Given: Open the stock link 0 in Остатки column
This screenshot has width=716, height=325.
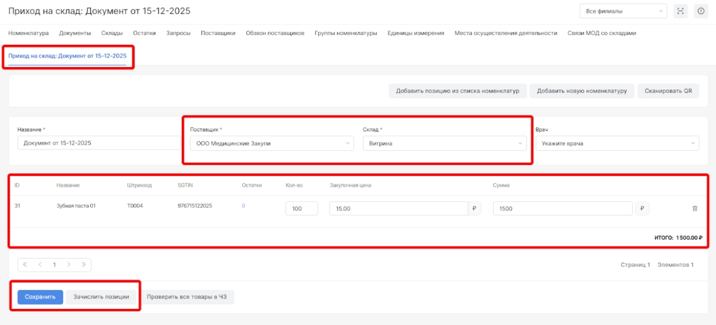Looking at the screenshot, I should click(x=244, y=206).
